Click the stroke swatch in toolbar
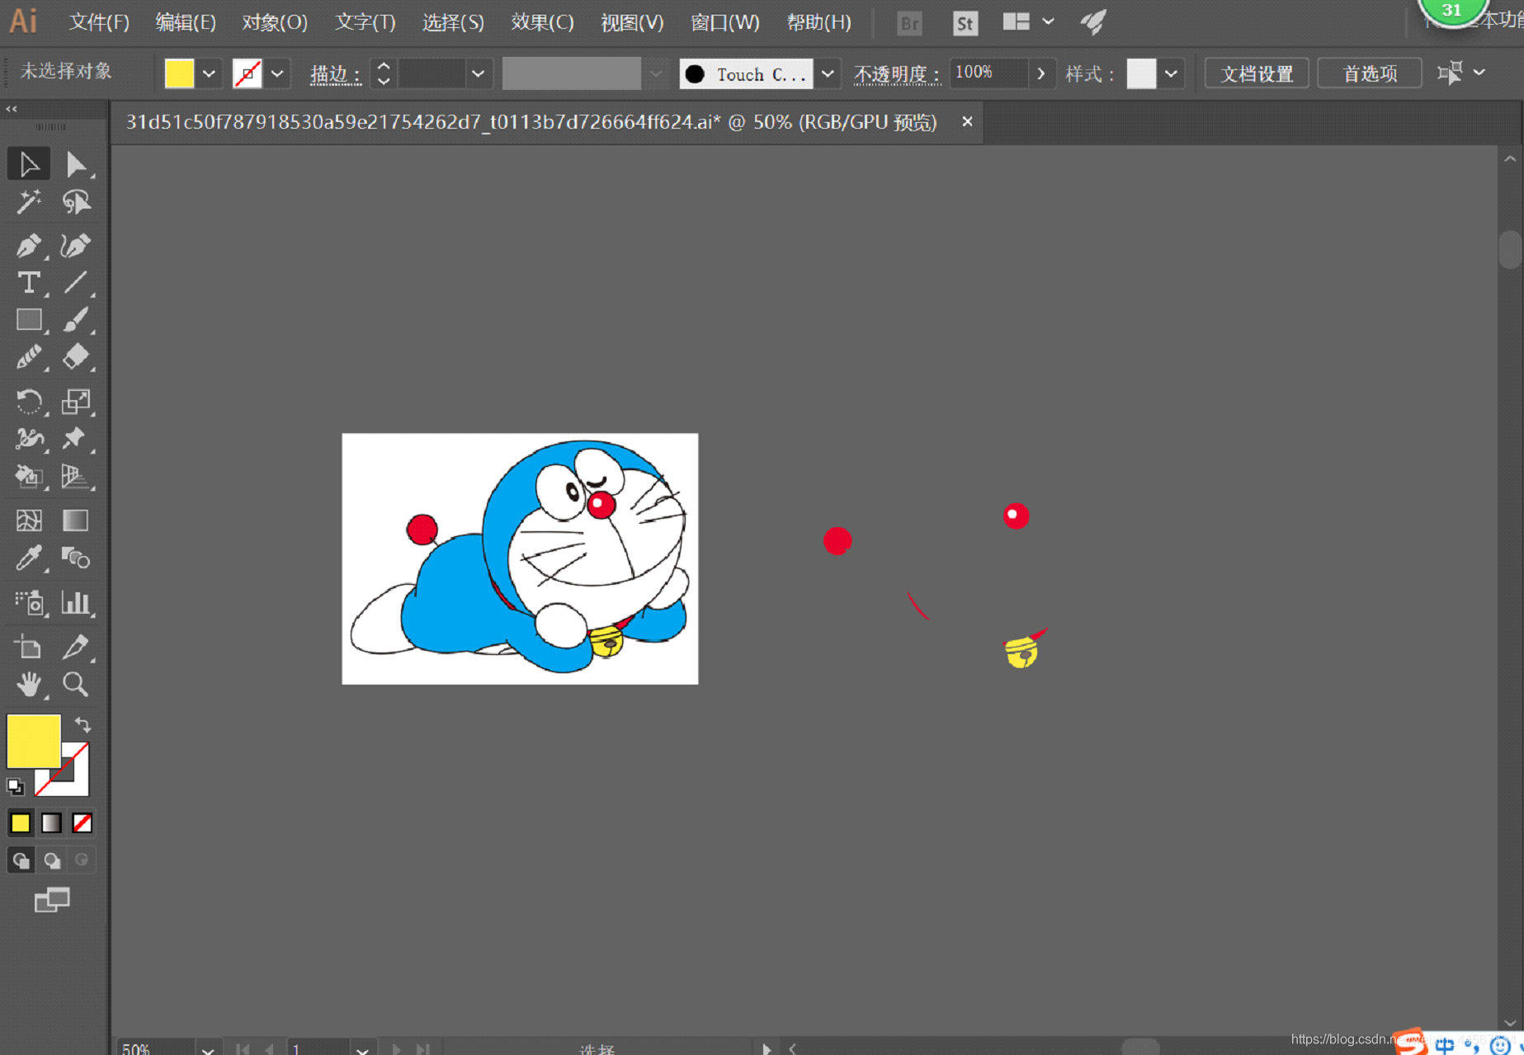 pos(74,782)
